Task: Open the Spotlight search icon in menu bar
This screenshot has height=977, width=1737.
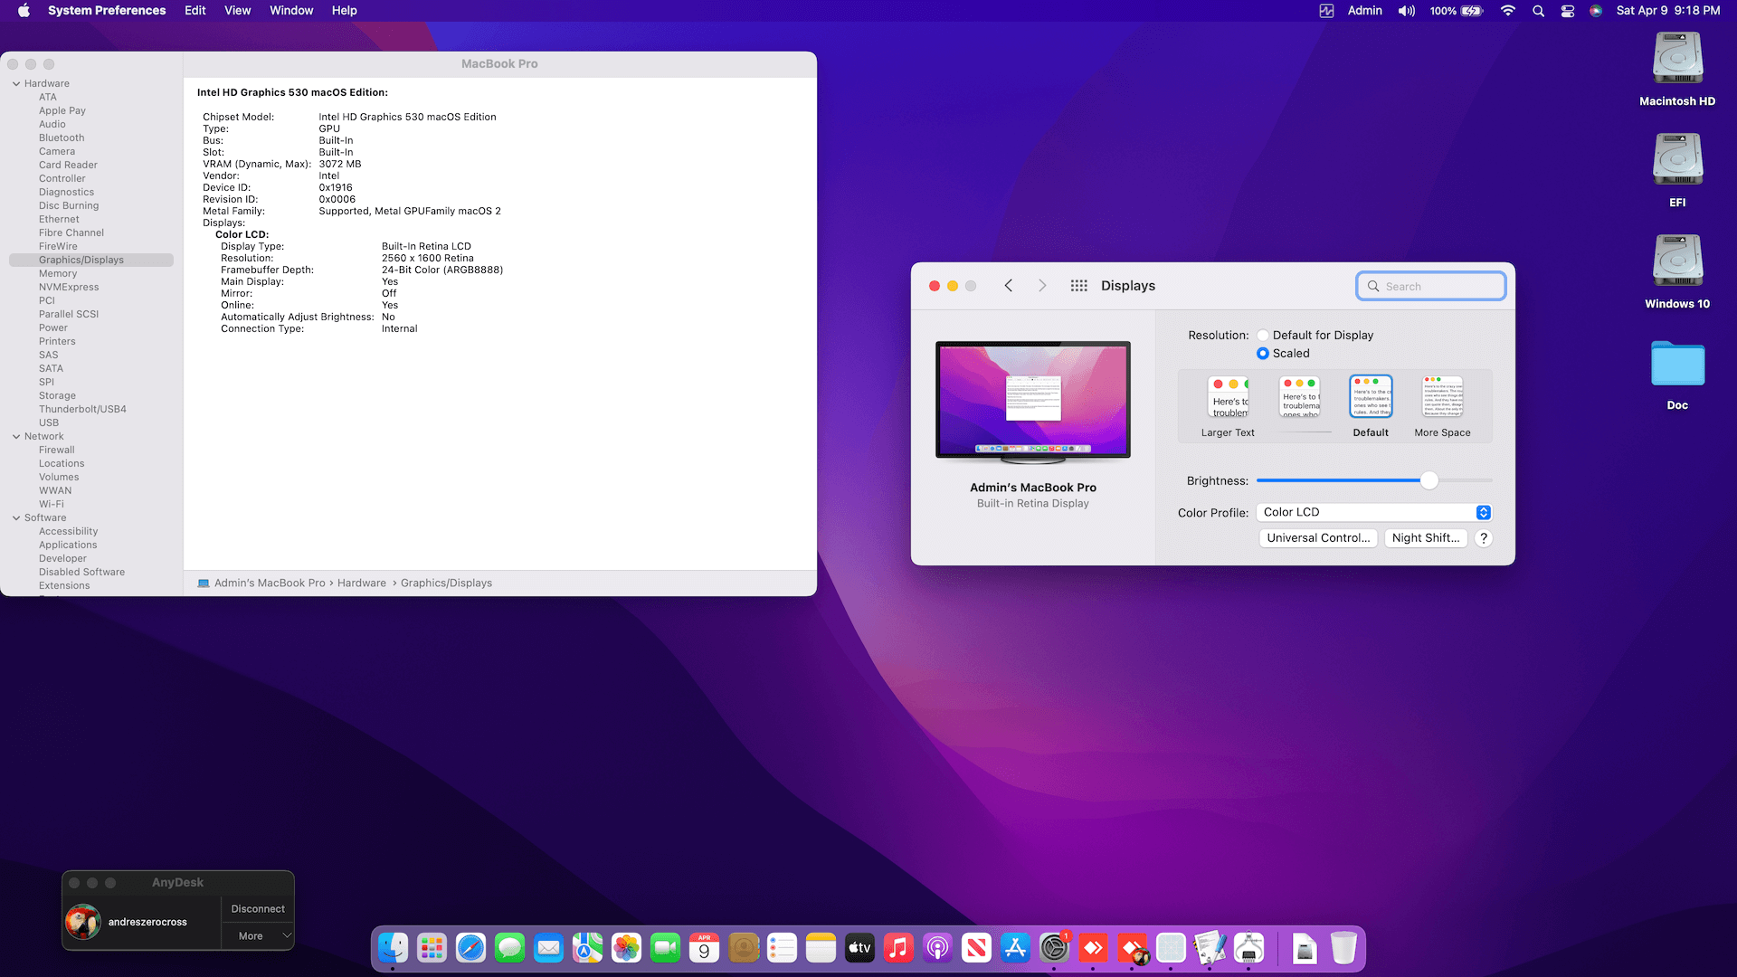Action: (x=1538, y=11)
